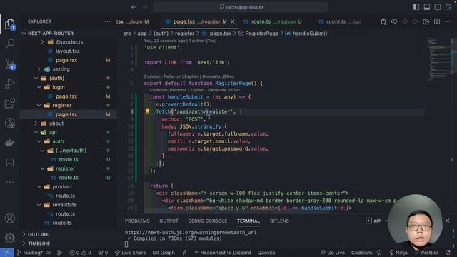Screen dimensions: 457x257
Task: Click the remote window indicator in status bar
Action: (x=6, y=252)
